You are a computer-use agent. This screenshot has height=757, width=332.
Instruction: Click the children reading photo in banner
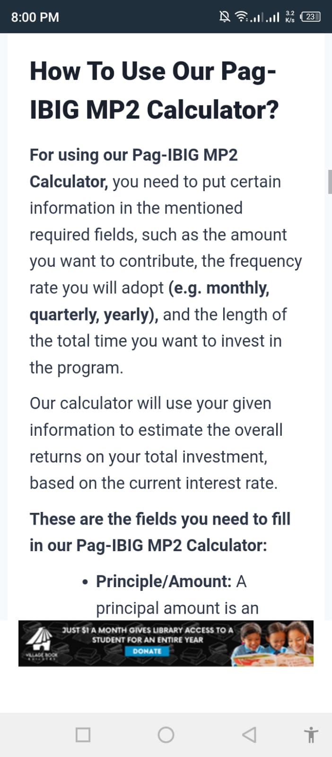coord(273,643)
